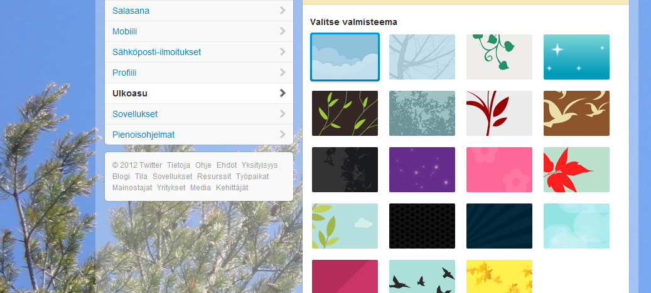651x293 pixels.
Task: Open the footer Sovellukset link
Action: click(172, 177)
